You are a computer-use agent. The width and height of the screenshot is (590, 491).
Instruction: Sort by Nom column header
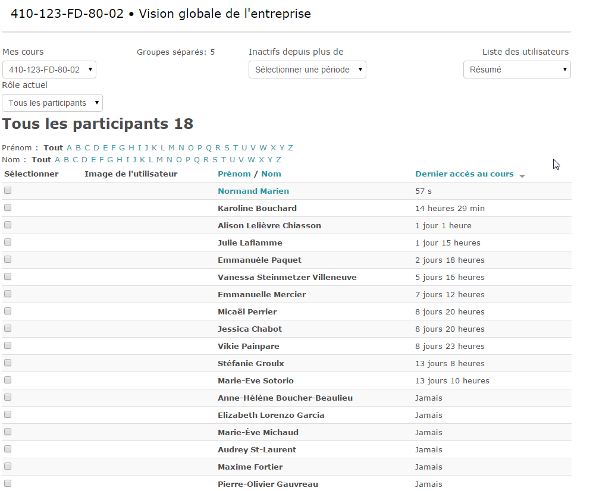pos(271,174)
